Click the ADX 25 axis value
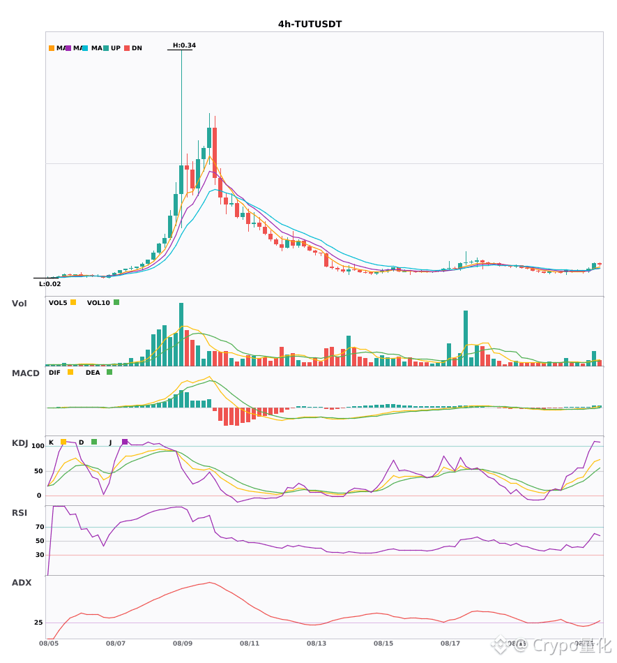Image resolution: width=617 pixels, height=663 pixels. (38, 623)
